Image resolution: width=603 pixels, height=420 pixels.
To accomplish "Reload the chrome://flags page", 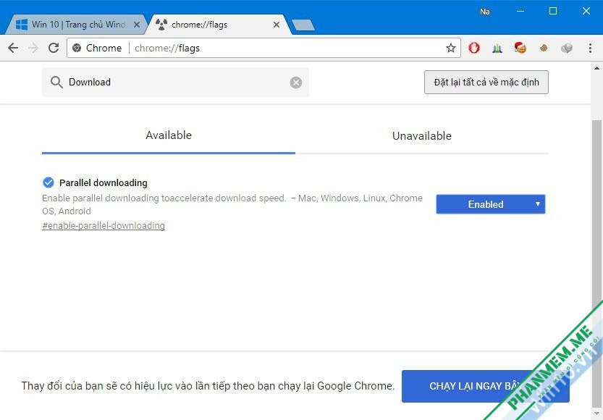I will tap(54, 48).
